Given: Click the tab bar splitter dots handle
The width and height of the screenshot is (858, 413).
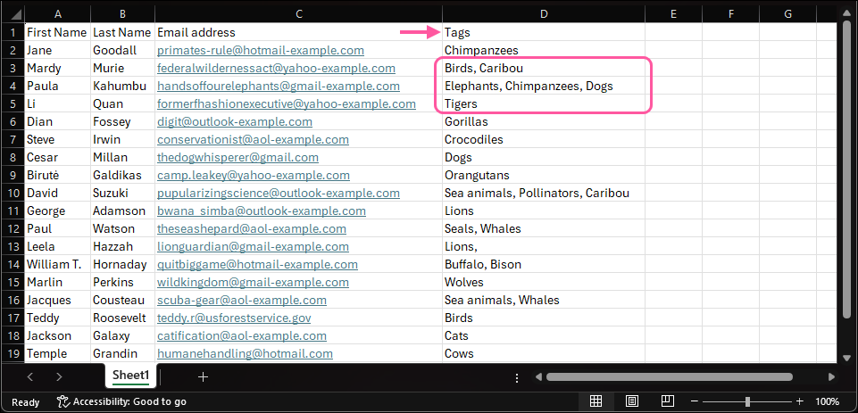Looking at the screenshot, I should click(517, 377).
